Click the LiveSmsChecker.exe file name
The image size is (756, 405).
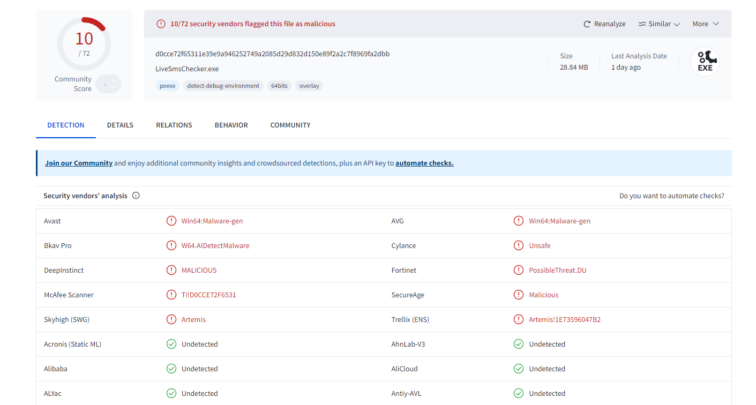click(x=187, y=69)
